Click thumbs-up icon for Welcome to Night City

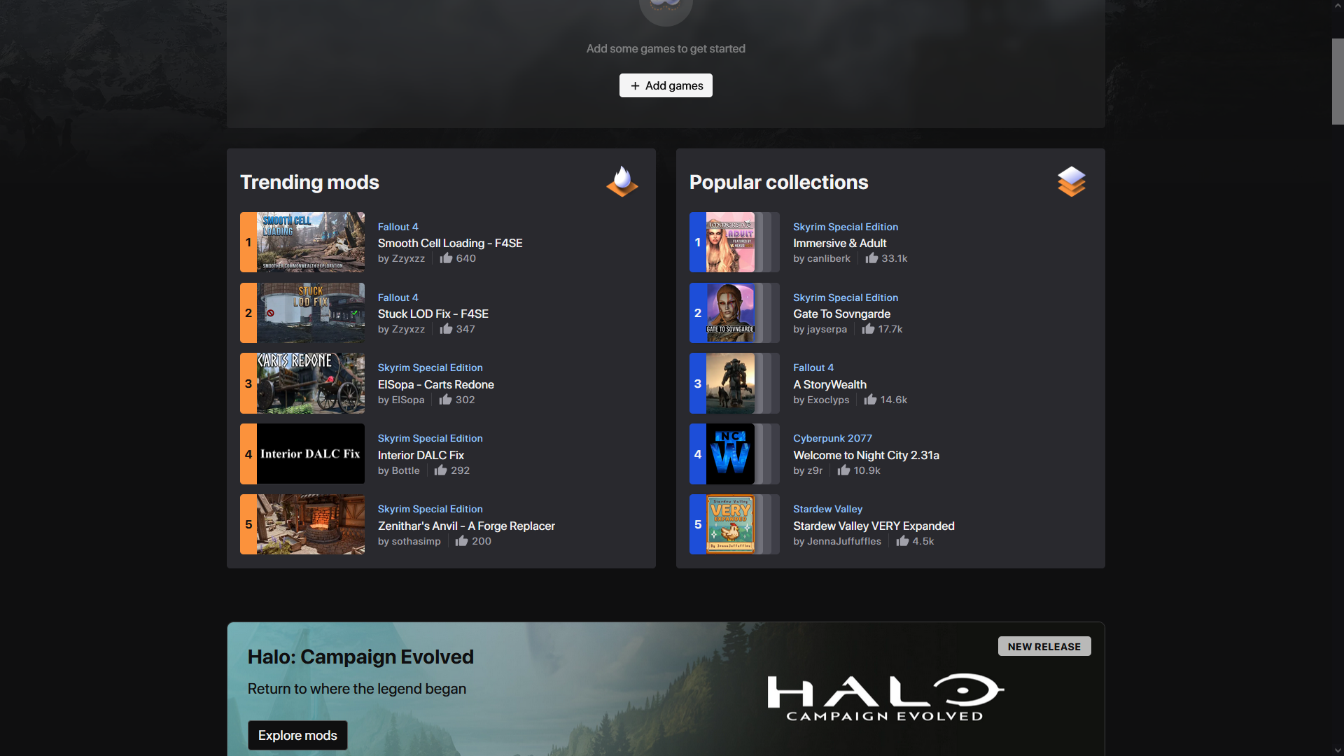[843, 470]
